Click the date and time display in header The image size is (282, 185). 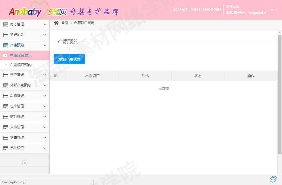(197, 10)
